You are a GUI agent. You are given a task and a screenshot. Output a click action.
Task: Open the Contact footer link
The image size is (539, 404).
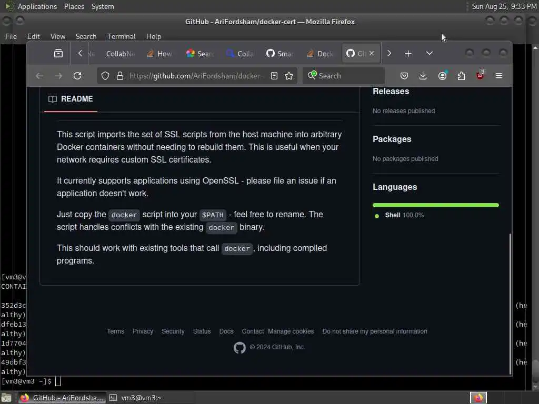tap(253, 331)
